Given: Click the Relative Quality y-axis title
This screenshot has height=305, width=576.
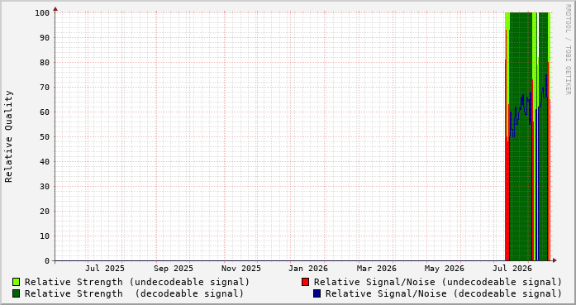Looking at the screenshot, I should [8, 136].
